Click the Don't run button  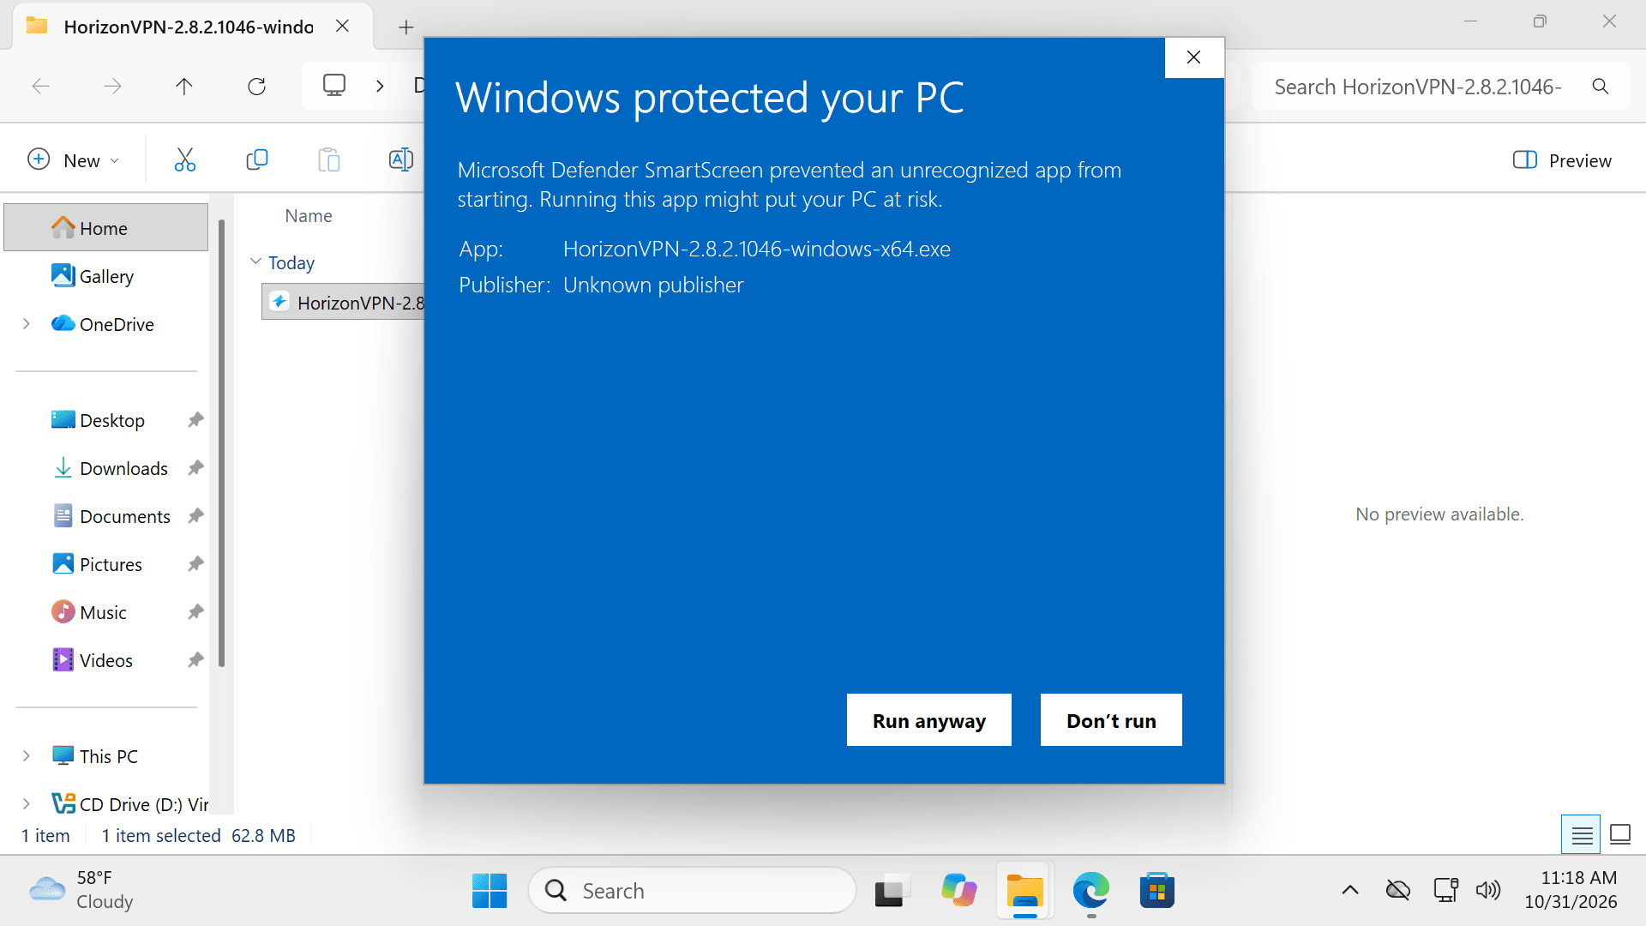point(1111,720)
